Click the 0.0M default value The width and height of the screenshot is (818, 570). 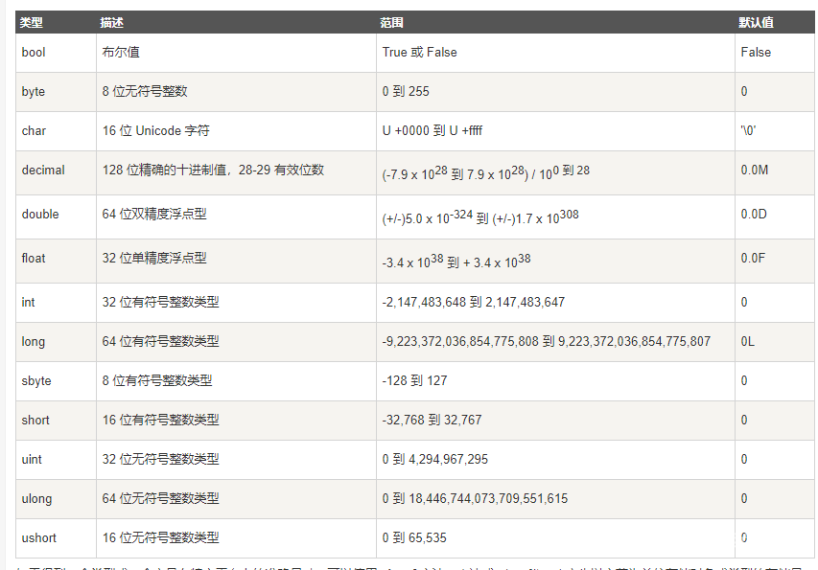pos(754,171)
